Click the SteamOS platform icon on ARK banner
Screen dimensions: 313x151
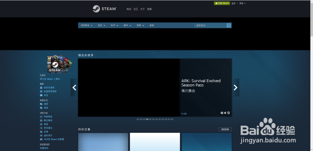click(228, 113)
